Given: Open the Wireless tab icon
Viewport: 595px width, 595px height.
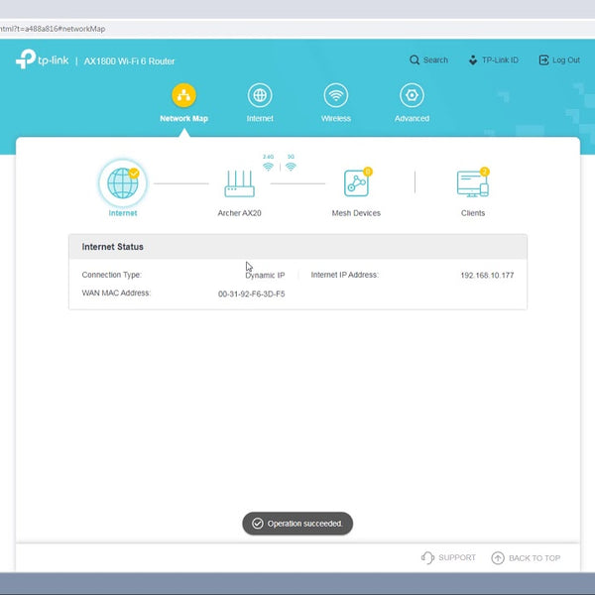Looking at the screenshot, I should tap(336, 95).
